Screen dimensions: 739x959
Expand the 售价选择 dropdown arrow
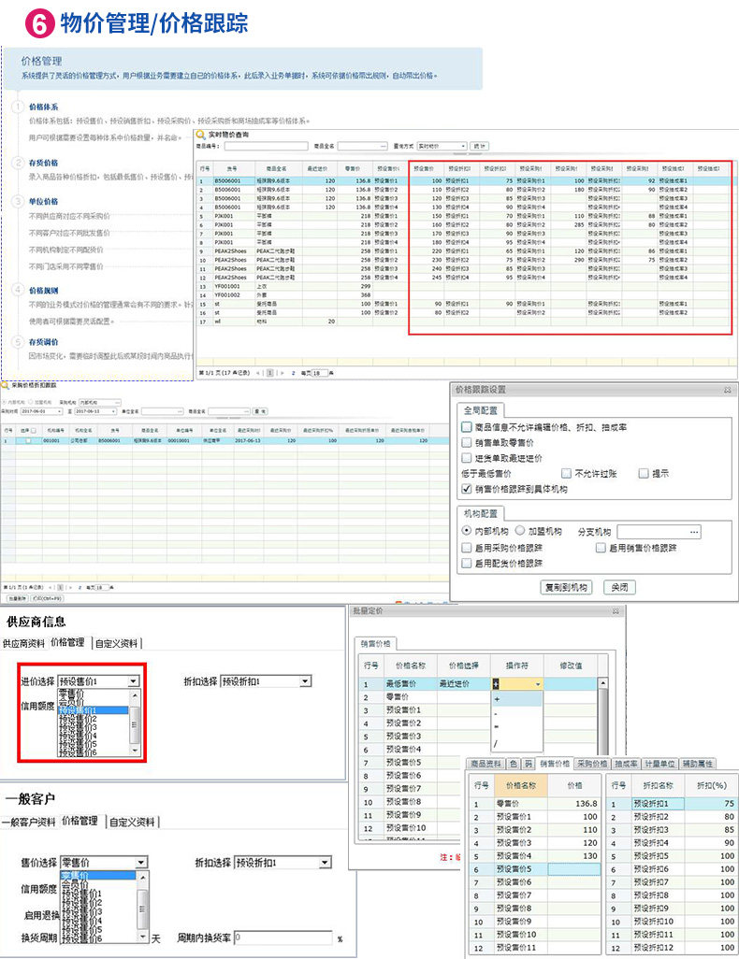coord(141,863)
